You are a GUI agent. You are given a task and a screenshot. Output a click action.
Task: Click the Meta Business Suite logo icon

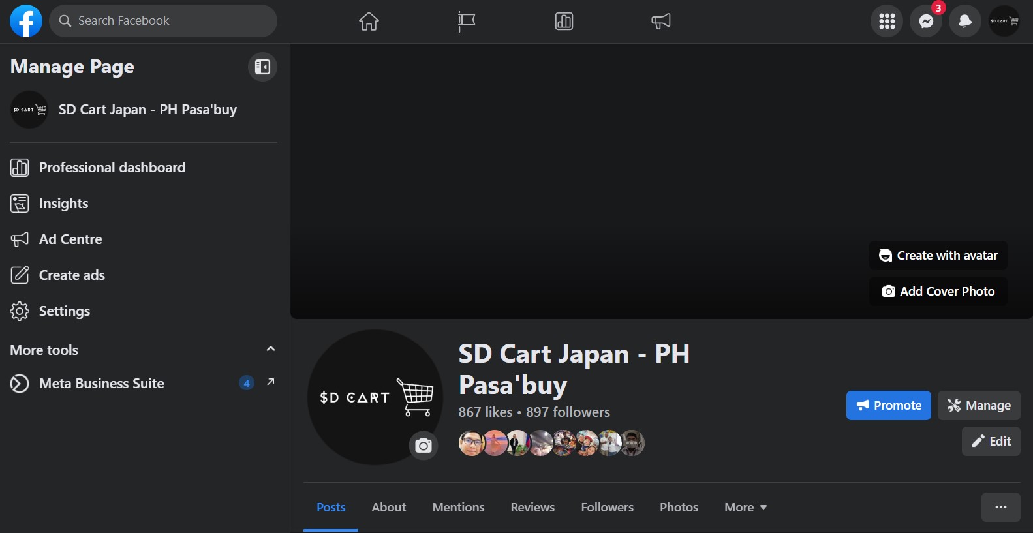point(20,384)
